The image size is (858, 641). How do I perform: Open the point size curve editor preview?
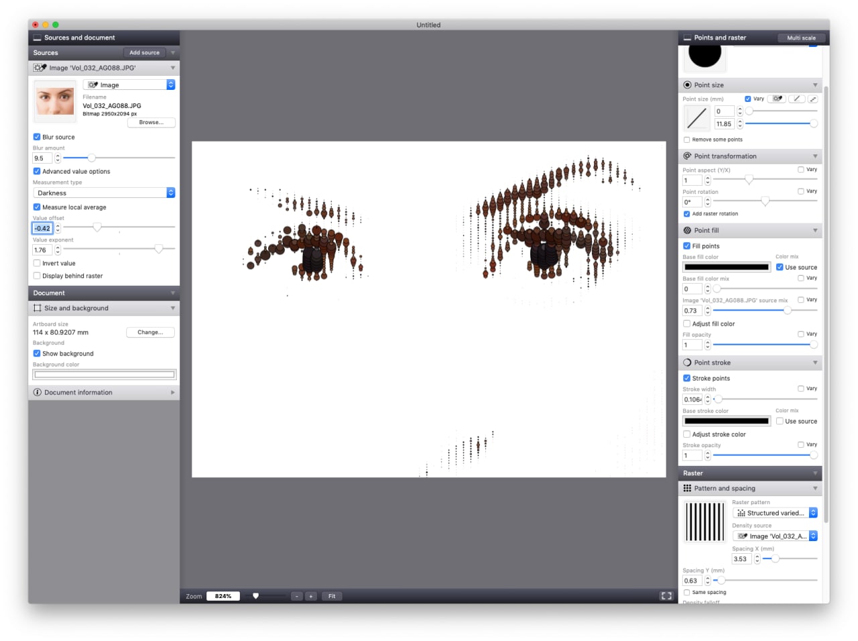tap(697, 118)
